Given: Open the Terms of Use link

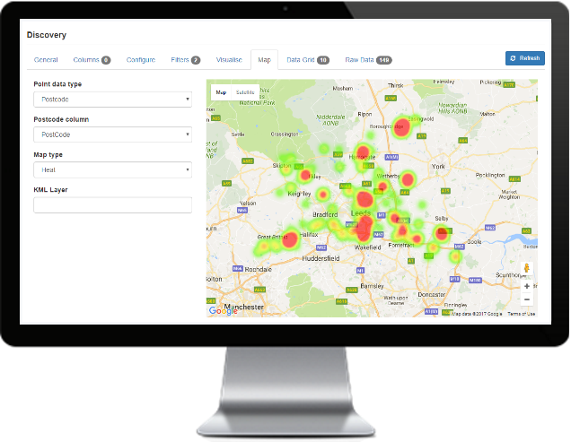Looking at the screenshot, I should coord(521,314).
